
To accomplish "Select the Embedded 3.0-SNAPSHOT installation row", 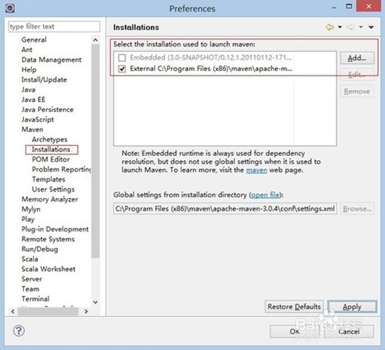I will (211, 58).
